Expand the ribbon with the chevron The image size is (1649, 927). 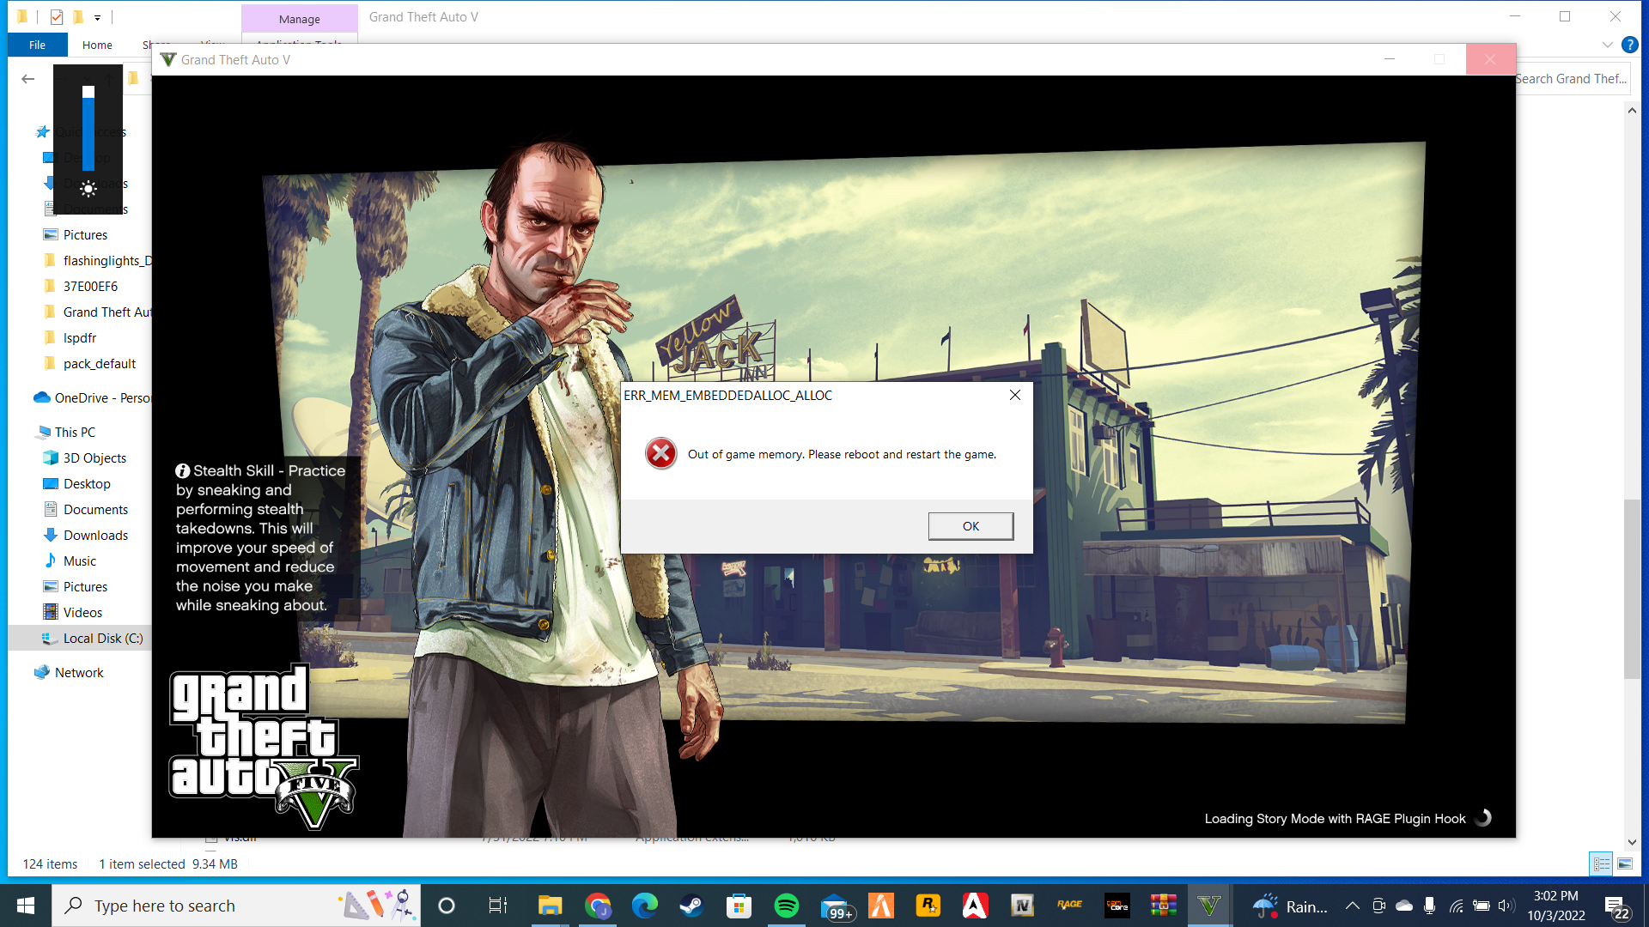click(x=1607, y=45)
